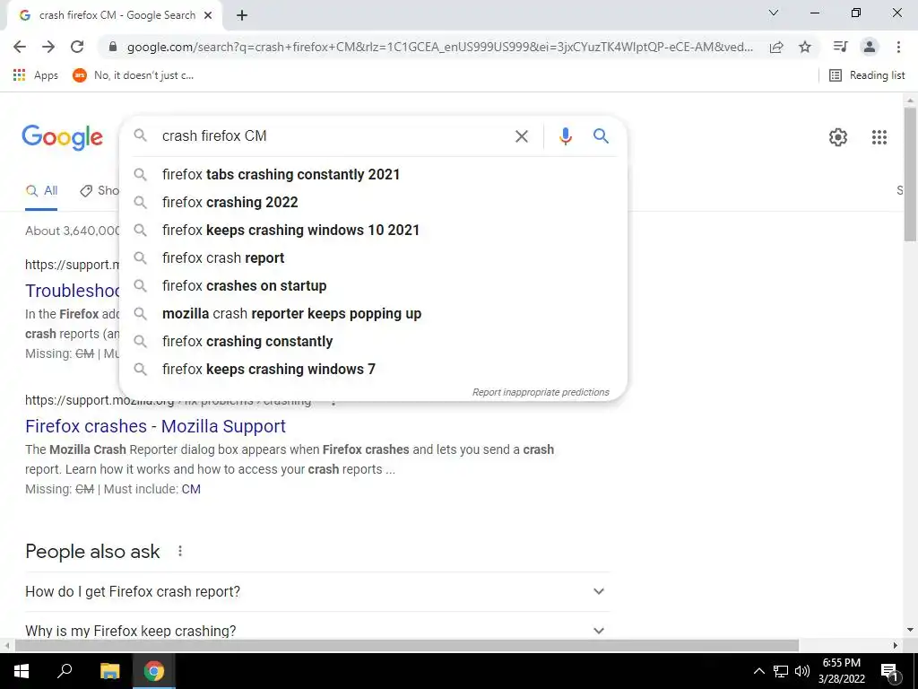Select the All results tab
Screen dimensions: 918x689
[x=41, y=190]
